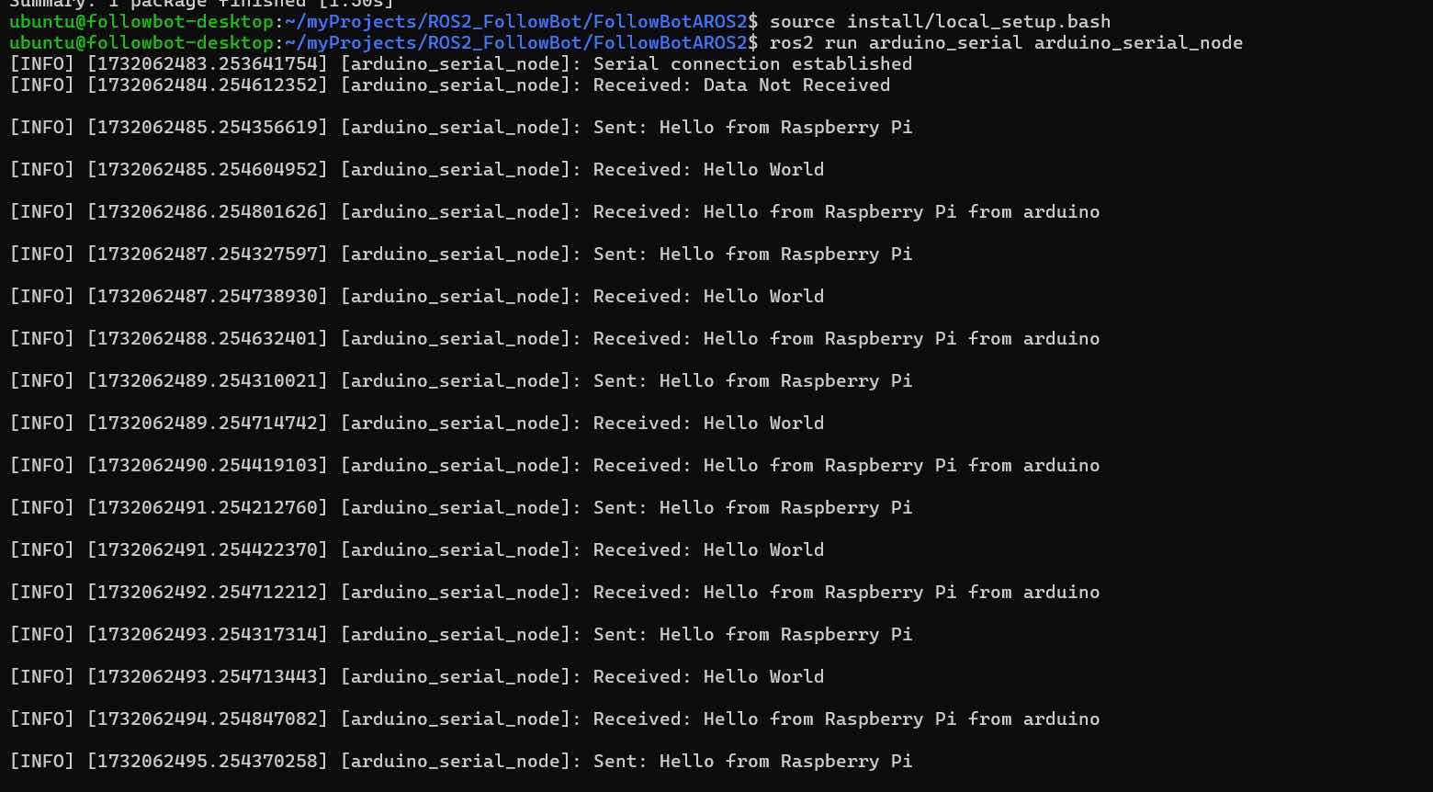
Task: Click the log line with timestamp 1732062492.254712212
Action: 554,592
